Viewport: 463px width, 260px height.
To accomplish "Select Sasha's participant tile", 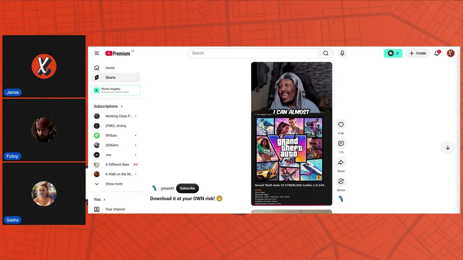I will coord(44,194).
